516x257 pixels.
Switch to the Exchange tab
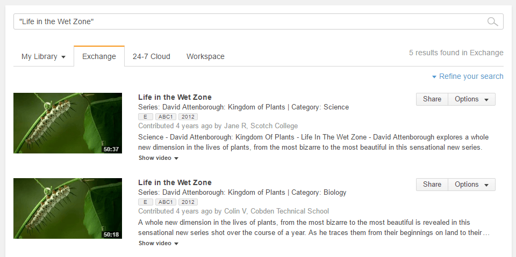(x=99, y=56)
